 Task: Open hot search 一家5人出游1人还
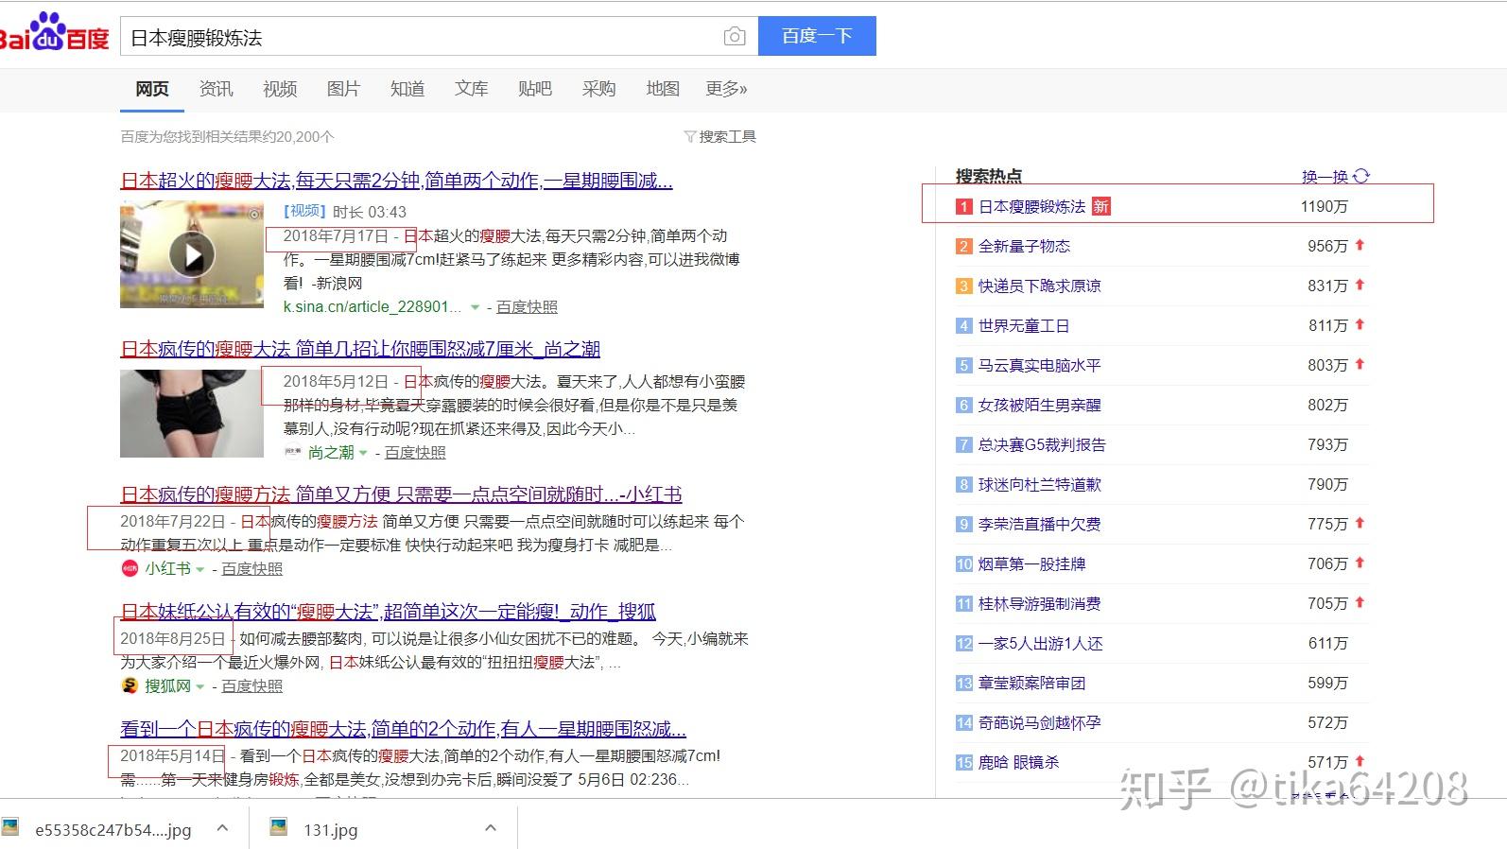click(x=1040, y=643)
